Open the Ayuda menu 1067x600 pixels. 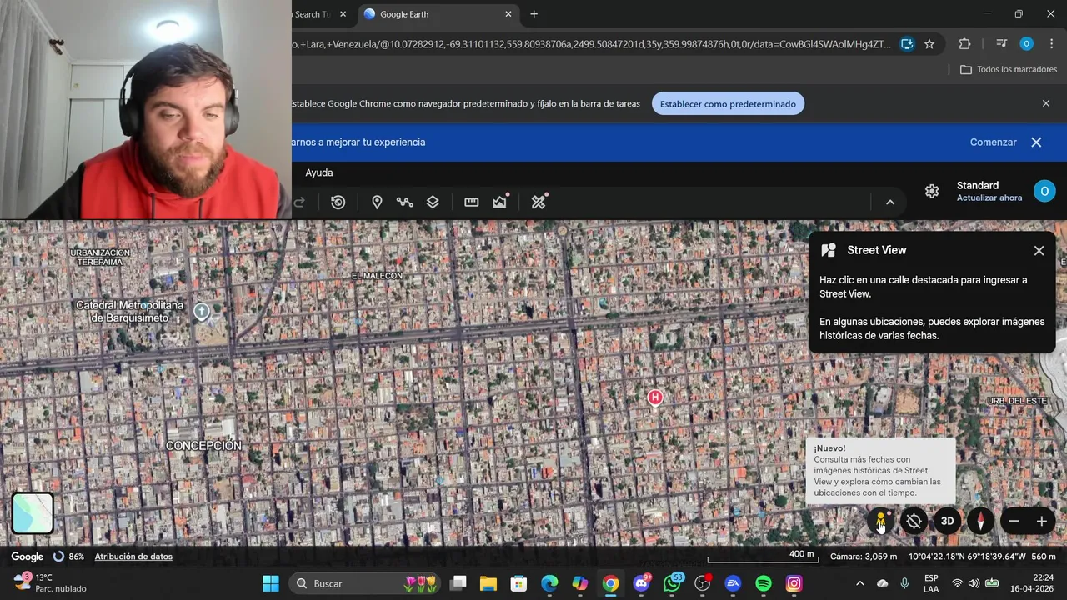coord(319,172)
